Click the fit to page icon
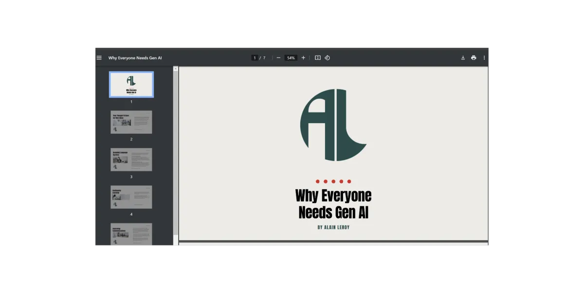This screenshot has height=293, width=584. click(x=318, y=58)
